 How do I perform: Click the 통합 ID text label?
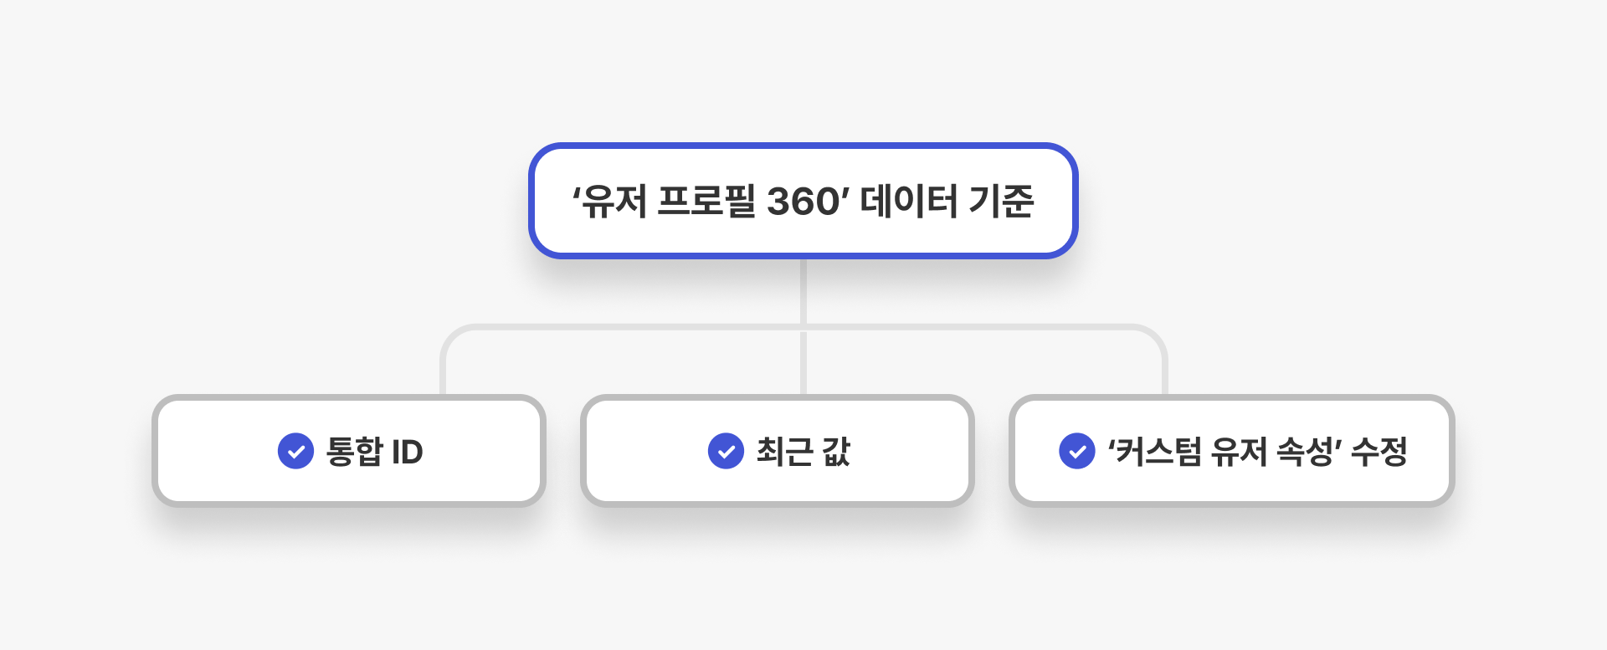click(374, 452)
